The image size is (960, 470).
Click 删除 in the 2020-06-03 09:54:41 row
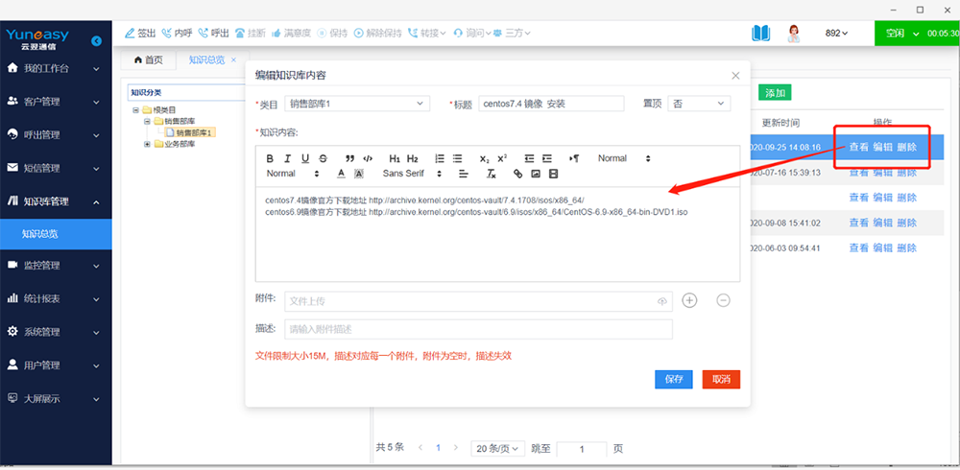(x=907, y=247)
